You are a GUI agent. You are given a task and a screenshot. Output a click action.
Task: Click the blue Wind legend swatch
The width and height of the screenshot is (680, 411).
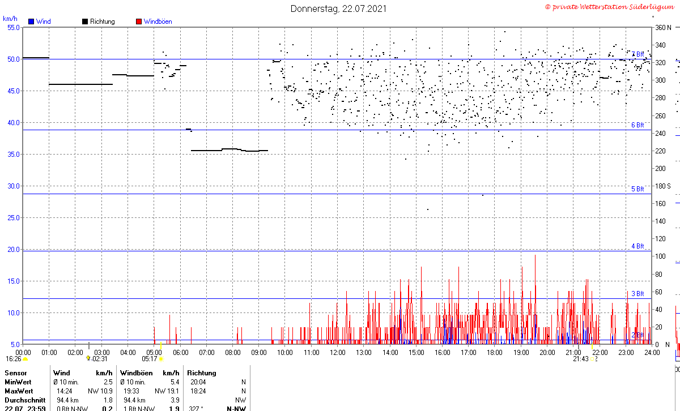[32, 22]
